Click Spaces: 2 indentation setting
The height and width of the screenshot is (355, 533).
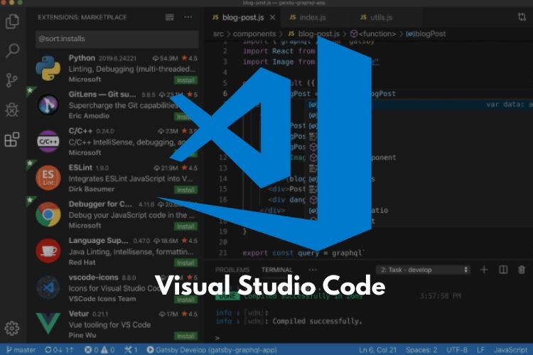coord(421,349)
